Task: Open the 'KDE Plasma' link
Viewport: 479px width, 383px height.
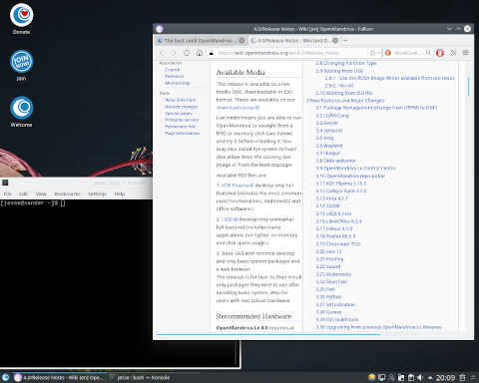Action: click(238, 186)
